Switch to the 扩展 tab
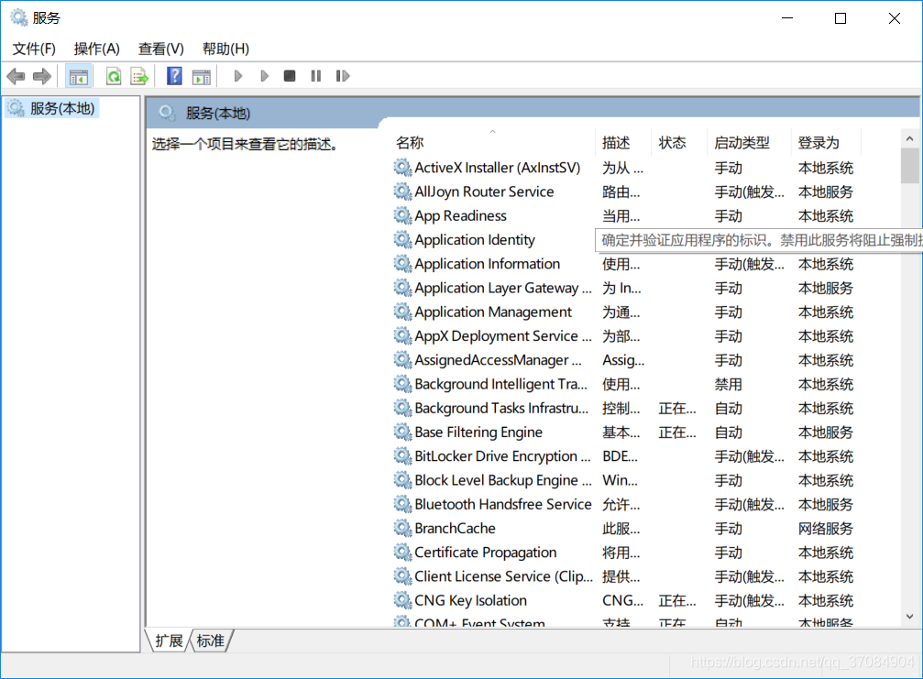This screenshot has height=679, width=923. [x=169, y=641]
